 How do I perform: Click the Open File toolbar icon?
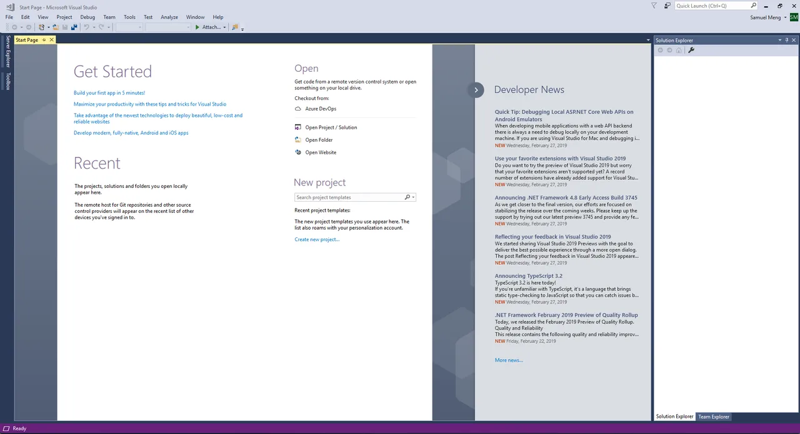click(x=56, y=27)
